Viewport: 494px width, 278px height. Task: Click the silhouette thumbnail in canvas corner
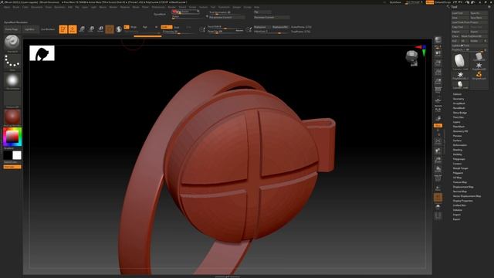coord(42,53)
